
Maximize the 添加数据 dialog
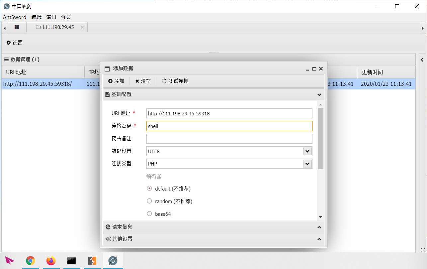(314, 69)
